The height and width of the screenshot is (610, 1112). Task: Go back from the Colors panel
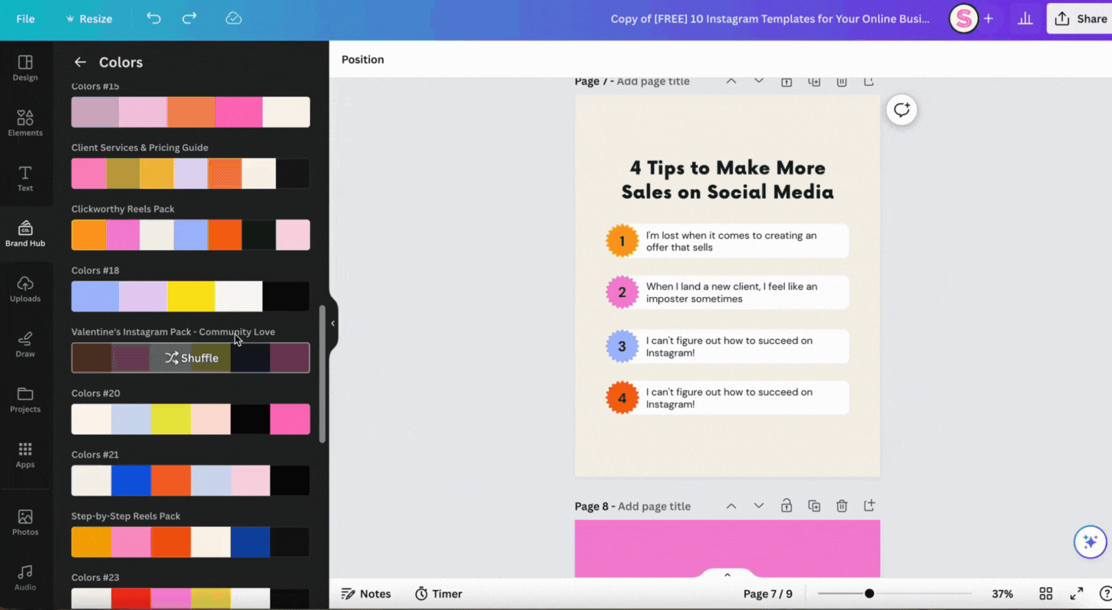coord(80,62)
